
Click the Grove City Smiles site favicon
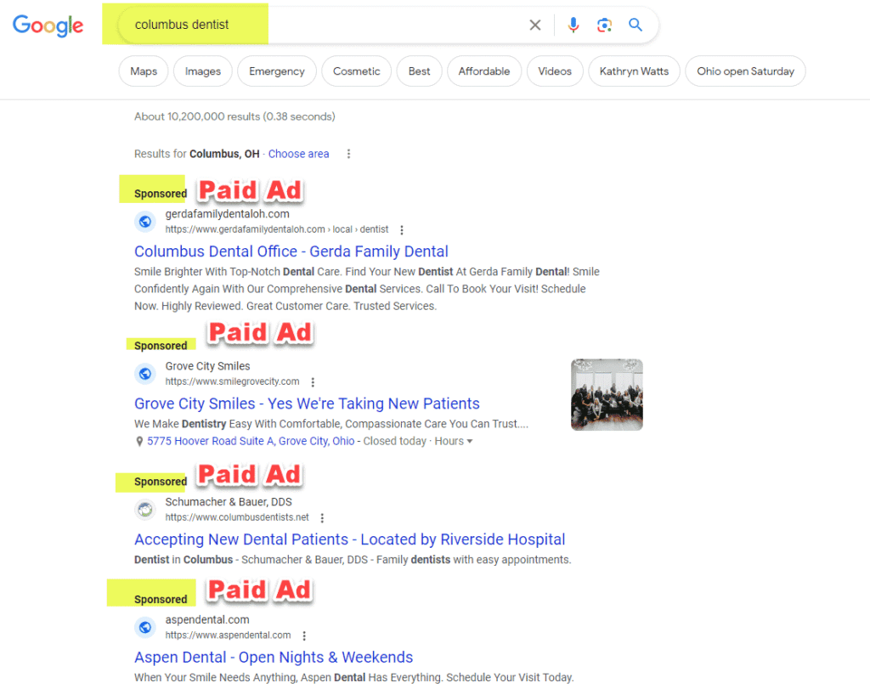click(x=144, y=373)
